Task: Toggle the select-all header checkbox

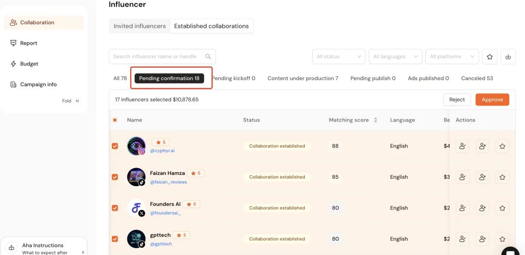Action: (115, 120)
